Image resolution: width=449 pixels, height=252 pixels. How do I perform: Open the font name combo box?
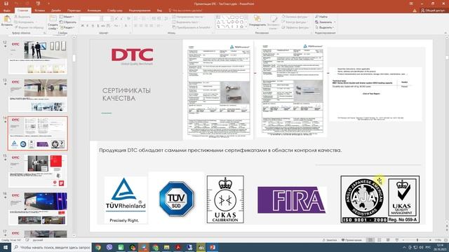91,19
